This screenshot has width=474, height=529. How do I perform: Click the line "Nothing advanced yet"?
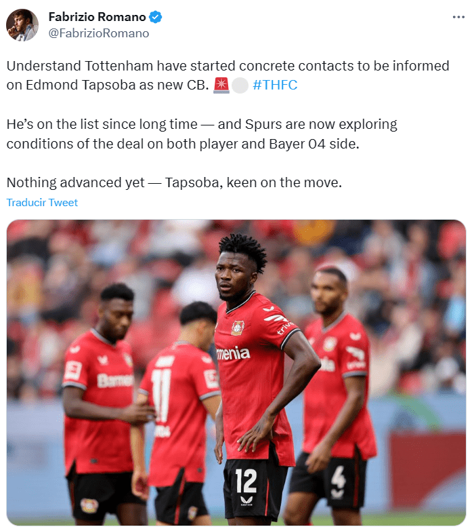click(174, 182)
